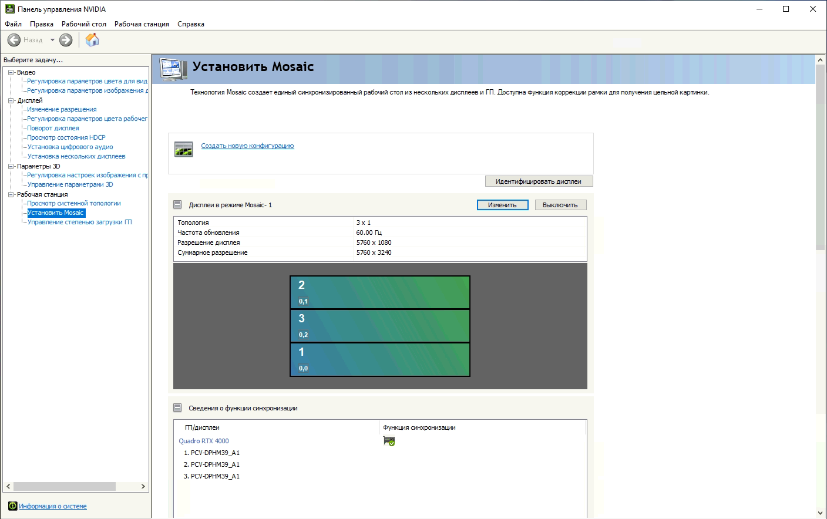Open the Создать новую конфигурацию link
This screenshot has width=827, height=519.
[247, 146]
